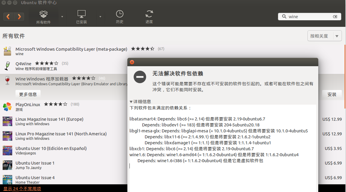Image resolution: width=346 pixels, height=192 pixels.
Task: Click Ubuntu User Issue 4 cover thumbnail
Action: 7,179
